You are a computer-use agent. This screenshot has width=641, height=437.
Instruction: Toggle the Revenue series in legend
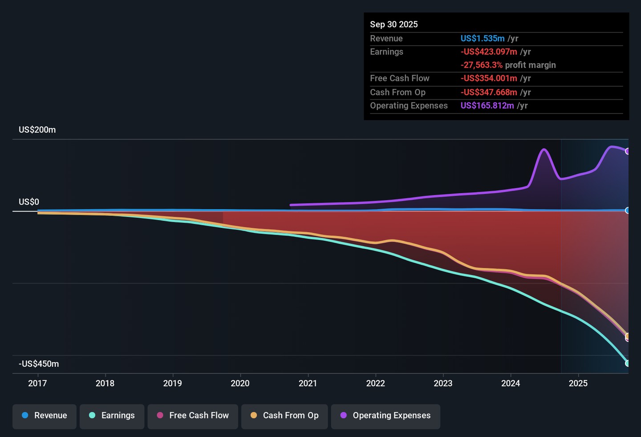click(x=45, y=416)
